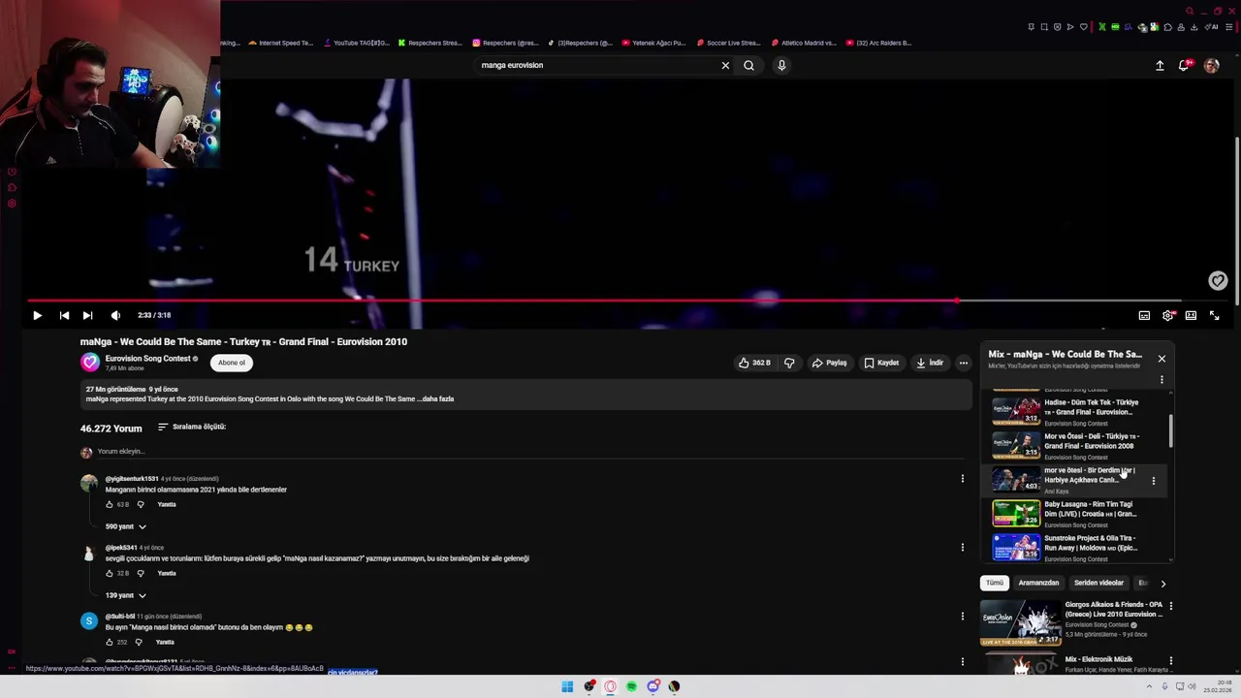Clear the search box text
Image resolution: width=1241 pixels, height=698 pixels.
725,65
